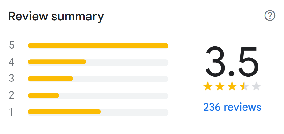Click the second yellow rating star
Viewport: 284px width, 134px height.
pyautogui.click(x=220, y=86)
